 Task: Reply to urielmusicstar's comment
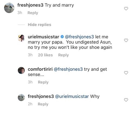(63, 55)
